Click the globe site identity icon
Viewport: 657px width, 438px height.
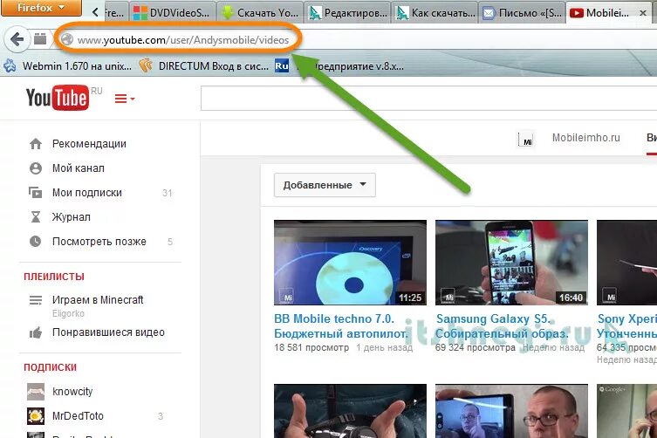pyautogui.click(x=66, y=39)
